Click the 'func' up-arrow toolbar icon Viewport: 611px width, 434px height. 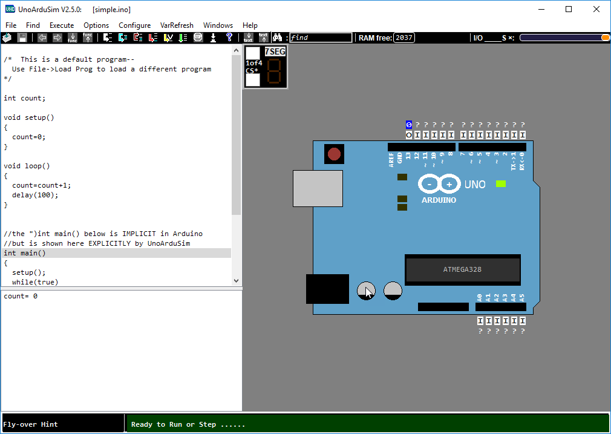pyautogui.click(x=88, y=38)
